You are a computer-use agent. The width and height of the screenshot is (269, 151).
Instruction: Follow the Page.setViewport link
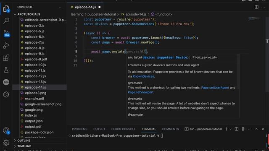tap(140, 92)
